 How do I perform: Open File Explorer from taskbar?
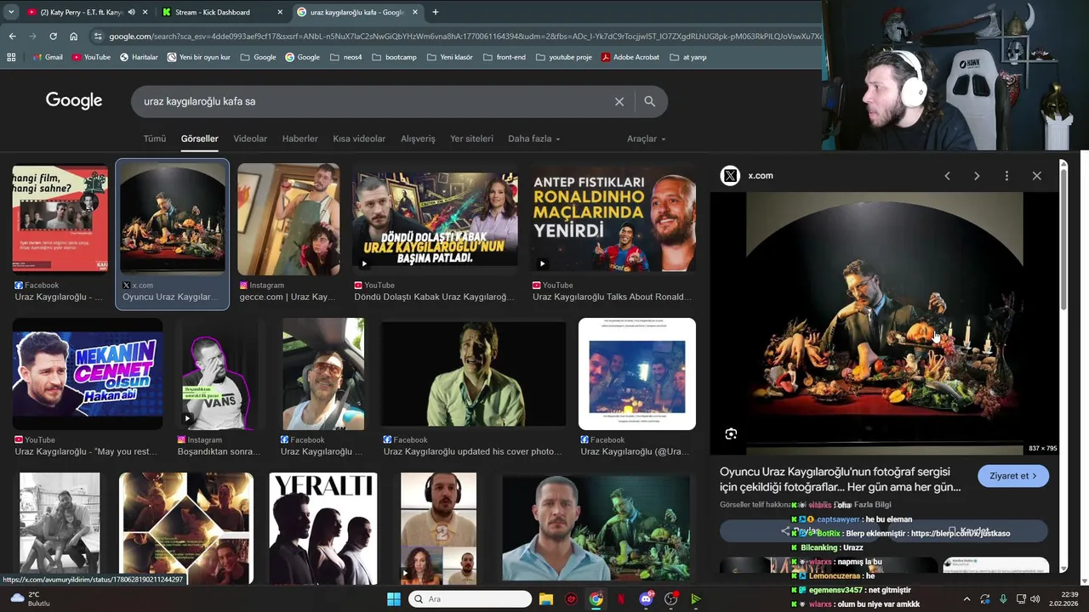tap(546, 599)
